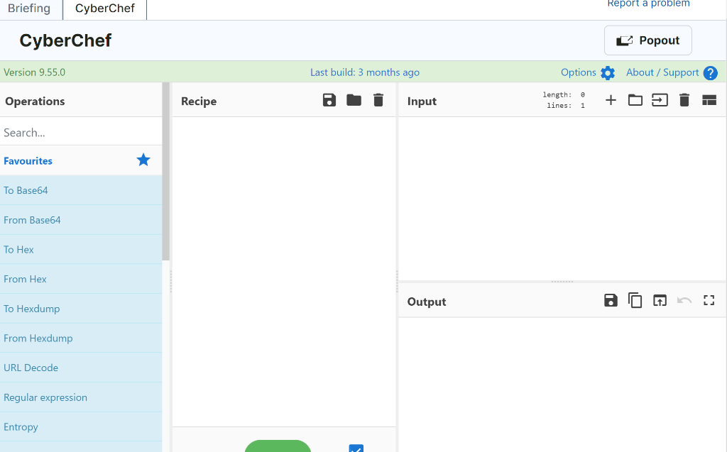Clear input and output trash icon
This screenshot has width=727, height=452.
684,100
